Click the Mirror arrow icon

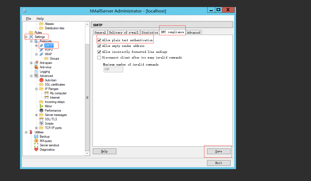41,106
